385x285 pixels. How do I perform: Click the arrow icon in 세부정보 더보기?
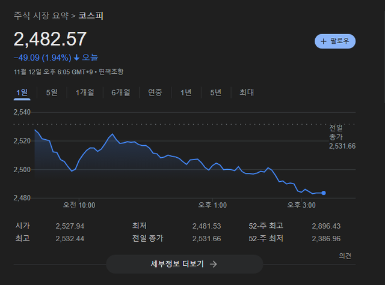(x=214, y=264)
